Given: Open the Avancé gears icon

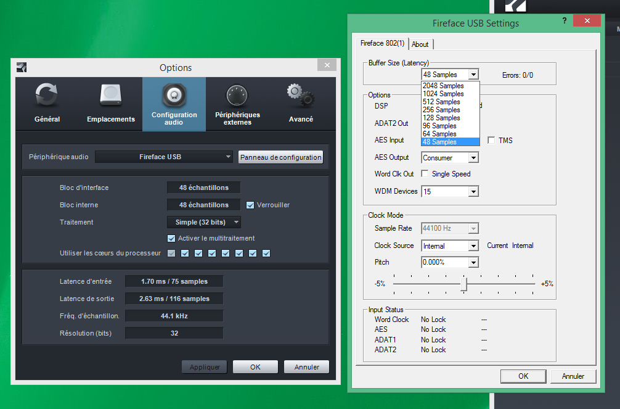Looking at the screenshot, I should [301, 96].
